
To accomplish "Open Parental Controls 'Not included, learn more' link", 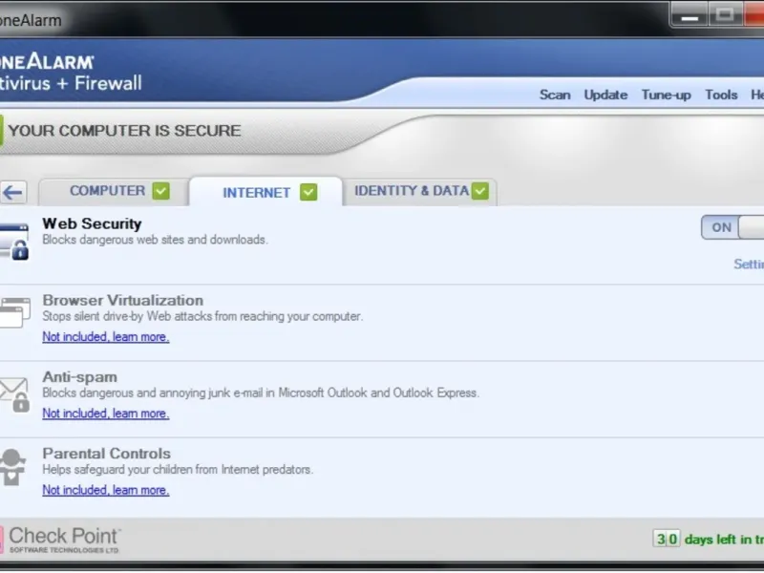I will (x=106, y=490).
